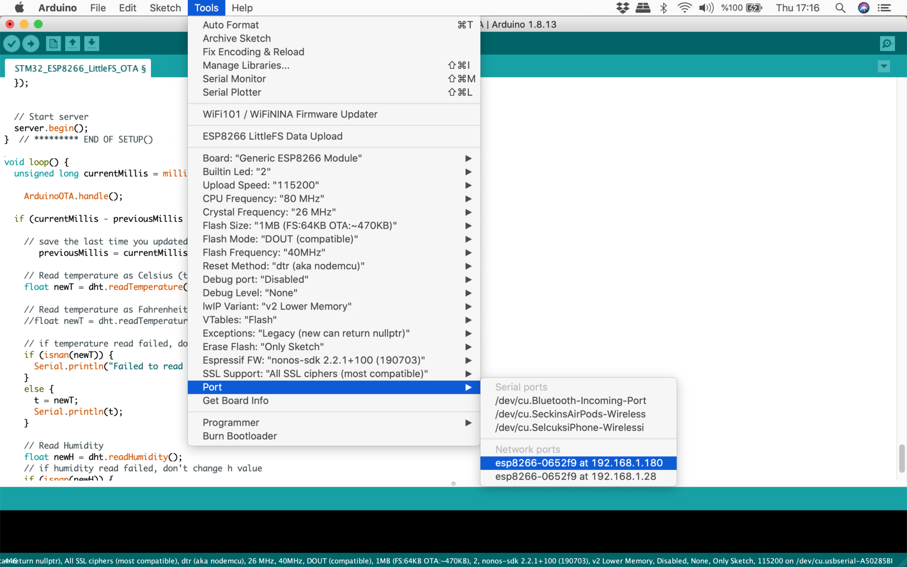Click the Verify sketch checkmark icon
The height and width of the screenshot is (567, 907).
[12, 43]
